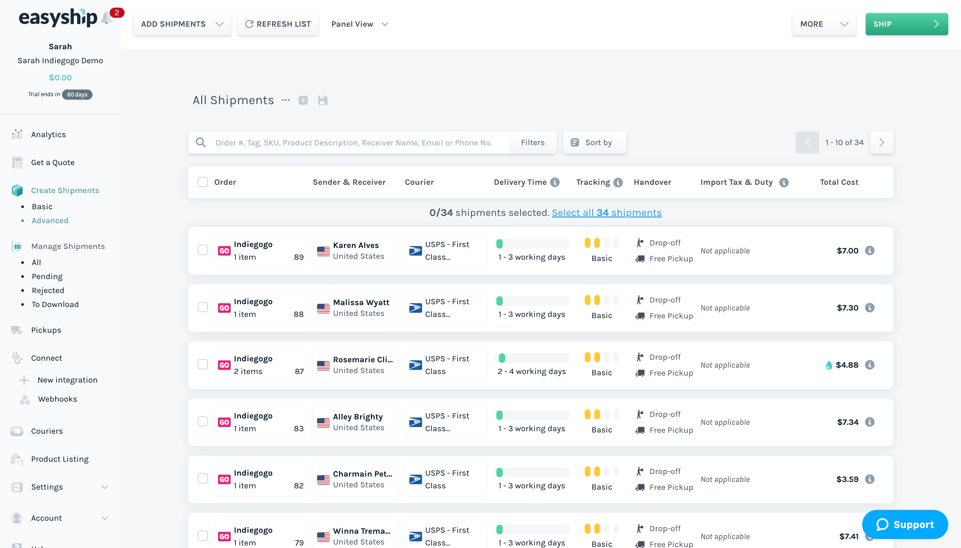961x548 pixels.
Task: Click the search magnifier icon
Action: [x=201, y=142]
